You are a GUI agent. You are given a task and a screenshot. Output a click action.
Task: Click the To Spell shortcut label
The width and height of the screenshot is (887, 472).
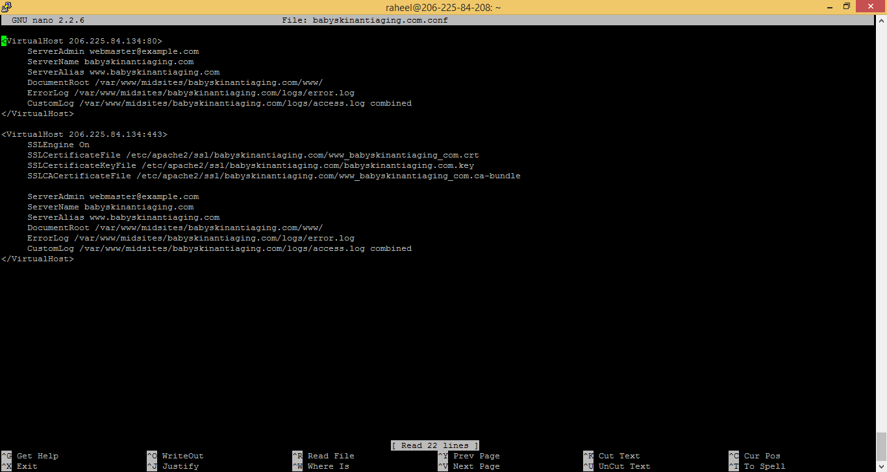pyautogui.click(x=765, y=466)
